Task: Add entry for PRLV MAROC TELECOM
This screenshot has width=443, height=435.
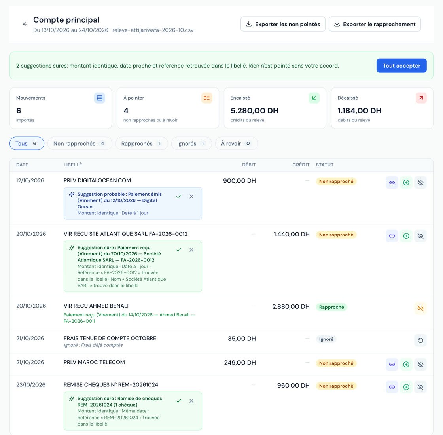Action: pyautogui.click(x=406, y=364)
